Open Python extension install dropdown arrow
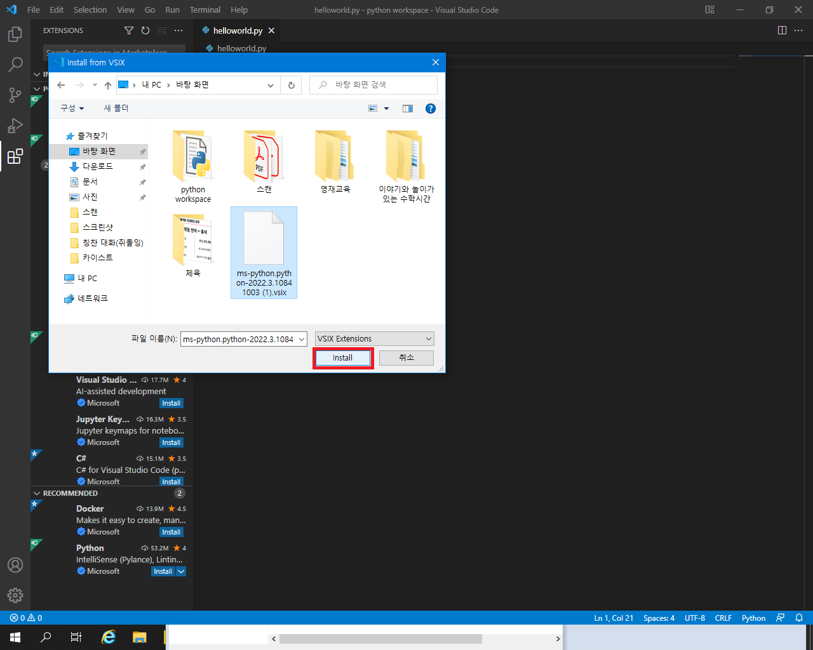The image size is (813, 650). (181, 571)
